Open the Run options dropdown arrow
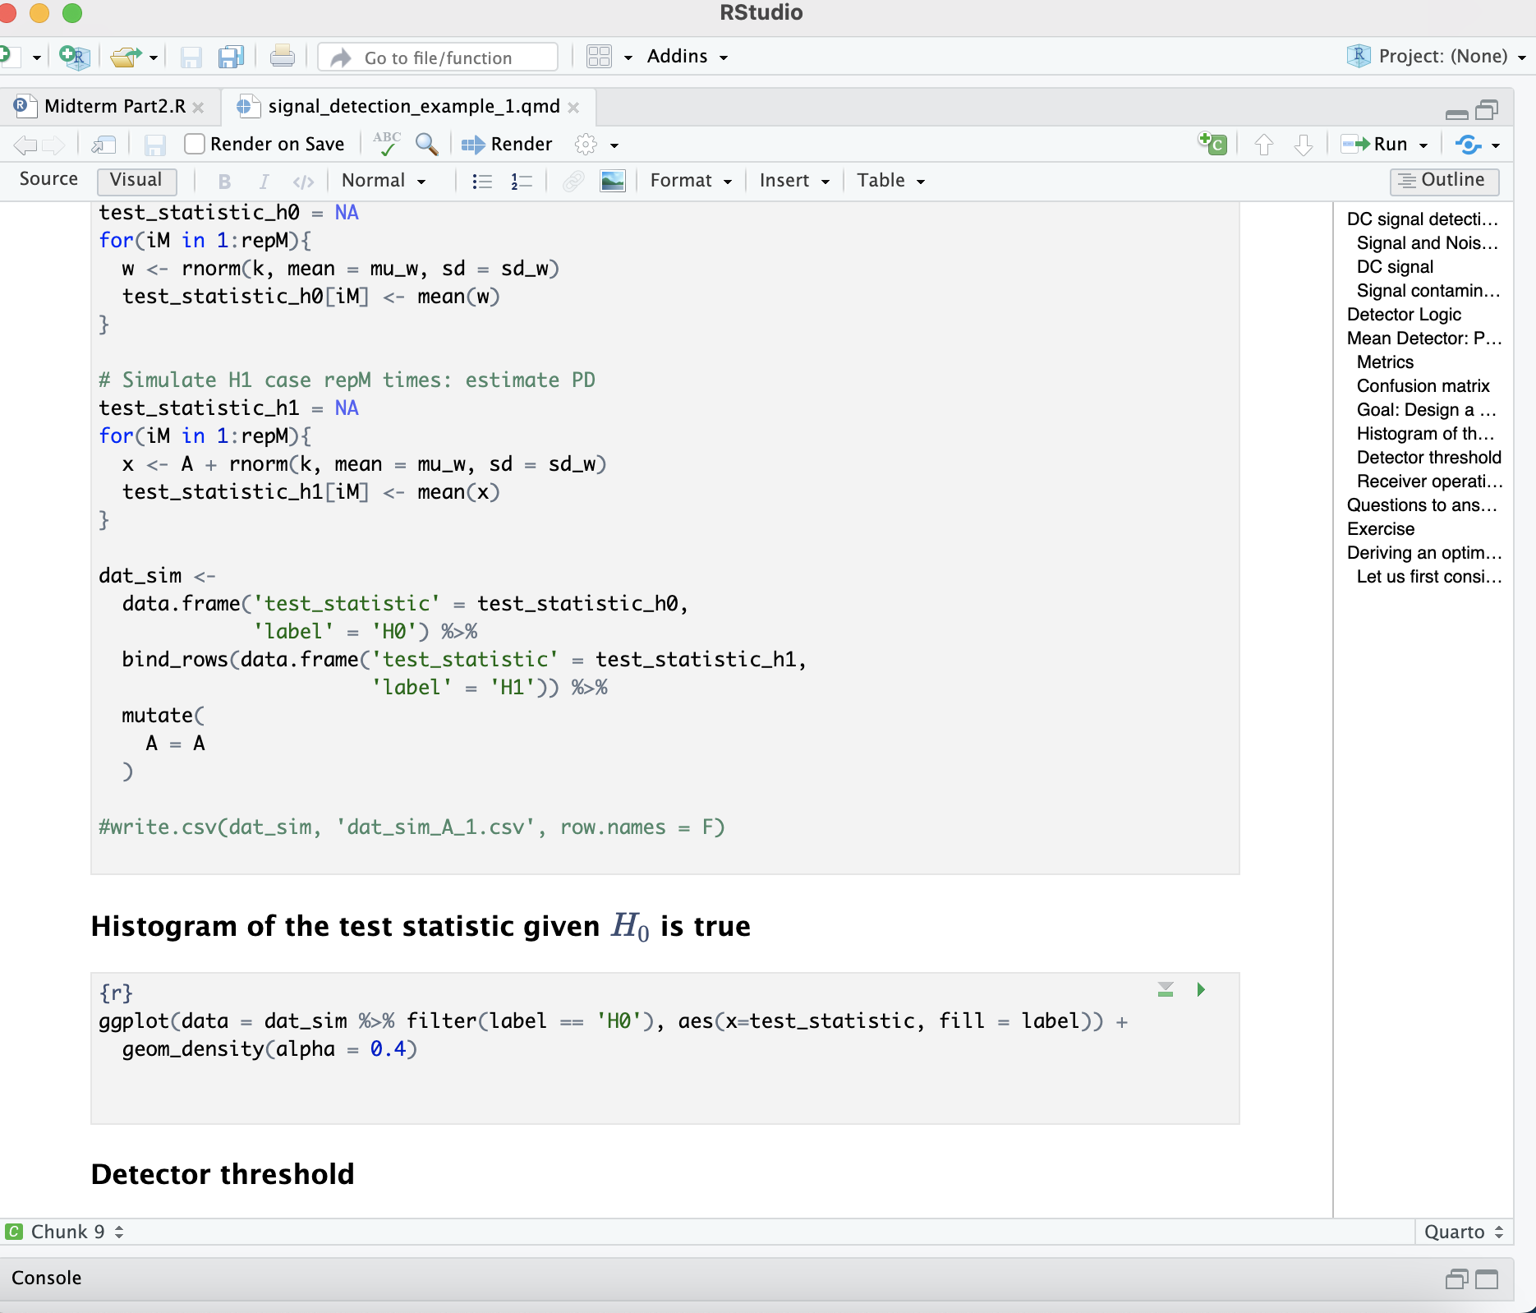This screenshot has height=1313, width=1536. (x=1423, y=145)
